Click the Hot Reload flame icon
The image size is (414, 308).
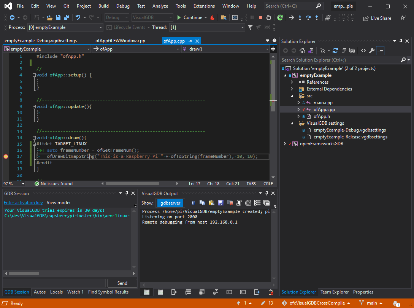(212, 18)
